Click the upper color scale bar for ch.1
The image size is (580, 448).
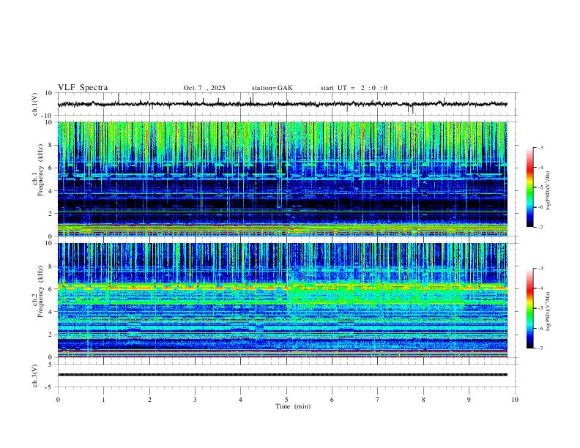(530, 187)
